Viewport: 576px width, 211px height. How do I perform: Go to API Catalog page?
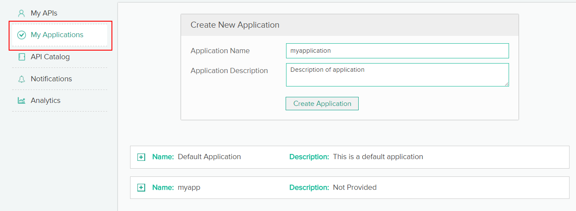(x=50, y=57)
